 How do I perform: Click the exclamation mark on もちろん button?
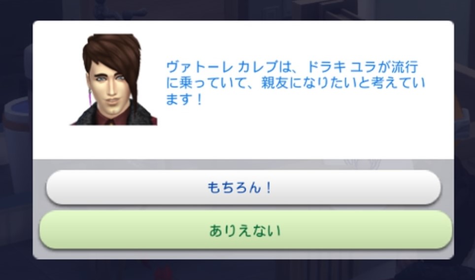pos(269,188)
